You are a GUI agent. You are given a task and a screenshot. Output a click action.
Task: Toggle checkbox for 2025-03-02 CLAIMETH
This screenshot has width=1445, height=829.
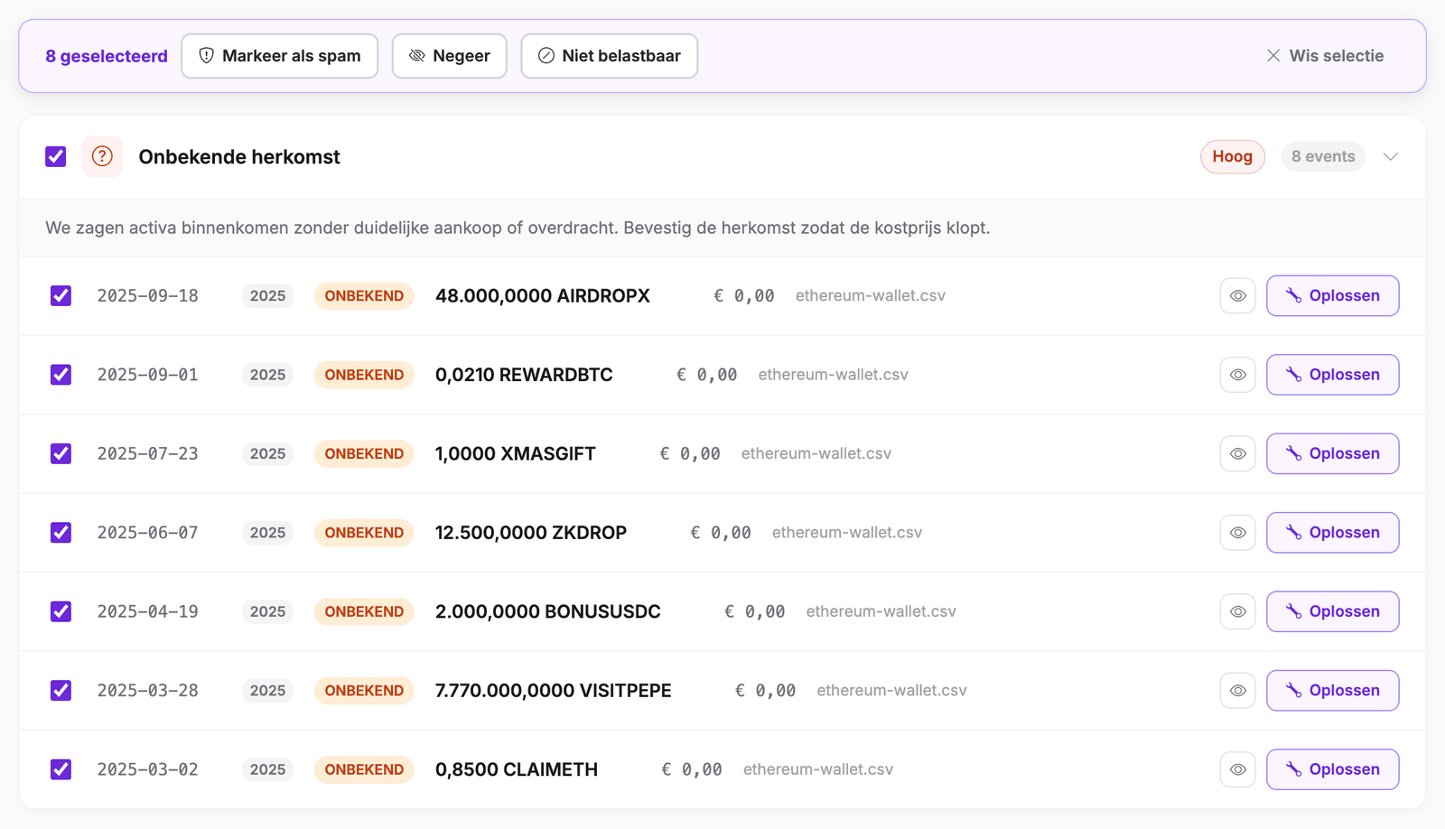[x=61, y=769]
